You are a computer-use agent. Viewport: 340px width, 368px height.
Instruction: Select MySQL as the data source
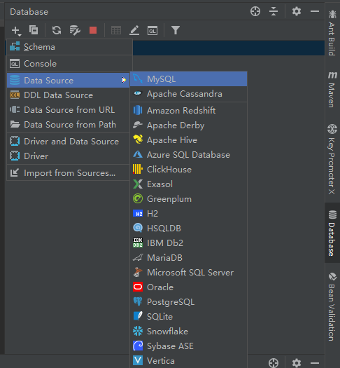click(188, 79)
